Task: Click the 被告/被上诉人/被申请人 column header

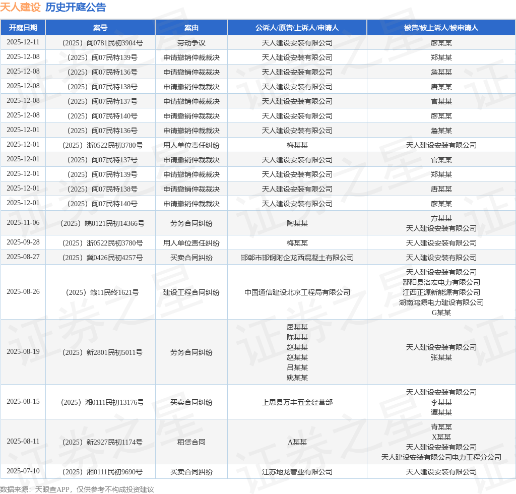Action: pyautogui.click(x=441, y=28)
